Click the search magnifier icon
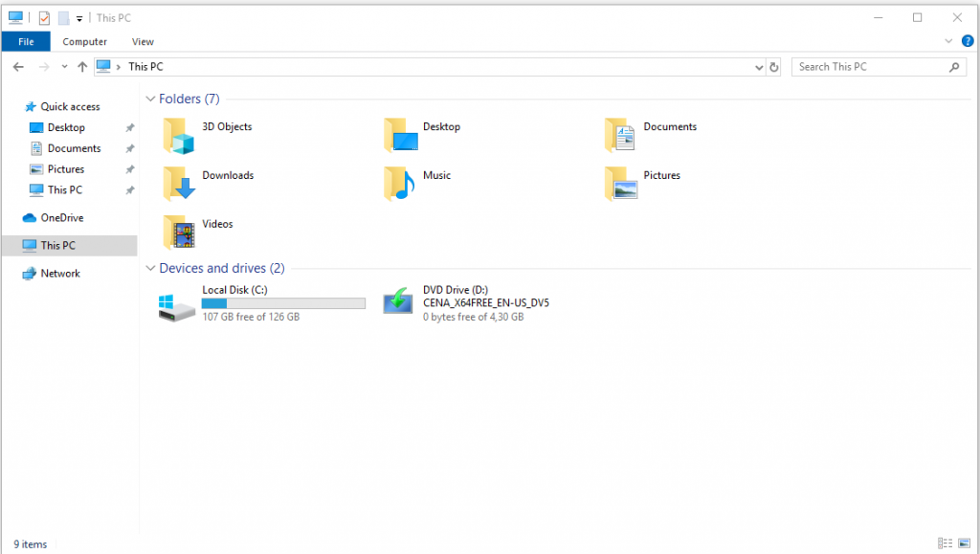The height and width of the screenshot is (554, 980). pyautogui.click(x=954, y=67)
